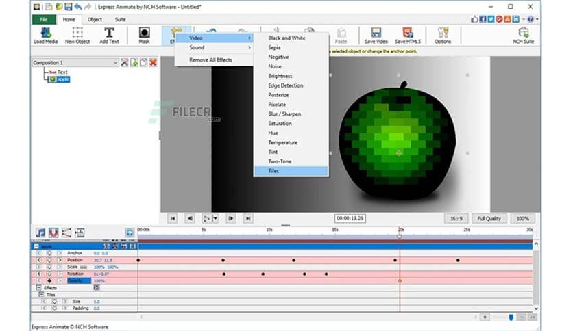Open the Options tools icon
The height and width of the screenshot is (331, 573).
pyautogui.click(x=443, y=36)
